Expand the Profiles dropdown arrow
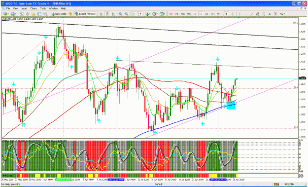Viewport: 308px width, 187px height. (16, 14)
